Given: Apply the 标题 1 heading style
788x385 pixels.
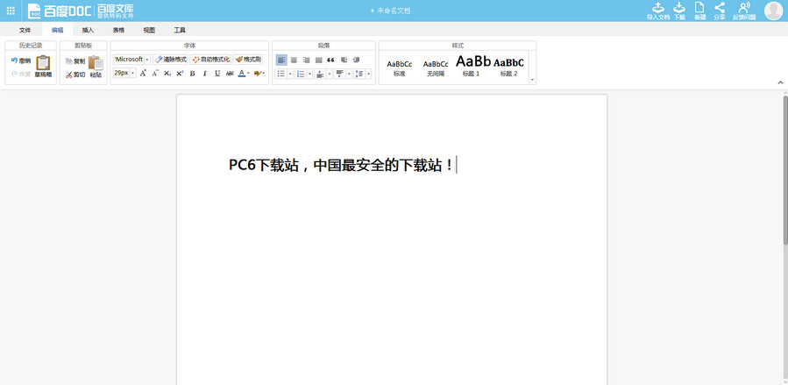Looking at the screenshot, I should [x=472, y=66].
